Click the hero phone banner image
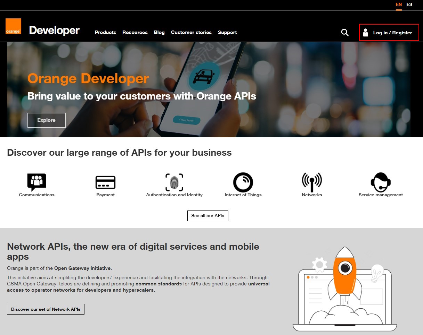 (209, 89)
